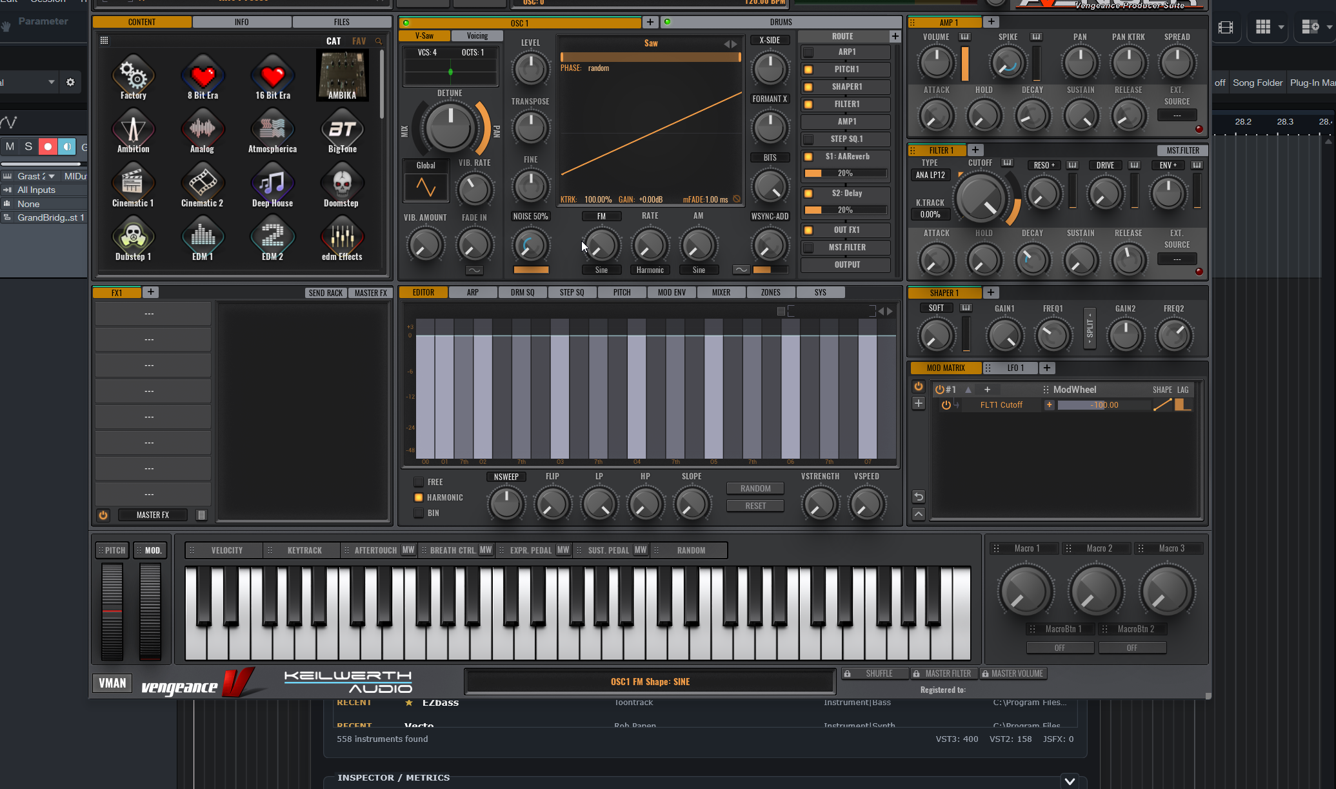This screenshot has height=789, width=1336.
Task: Click the RESET button in editor
Action: point(755,506)
